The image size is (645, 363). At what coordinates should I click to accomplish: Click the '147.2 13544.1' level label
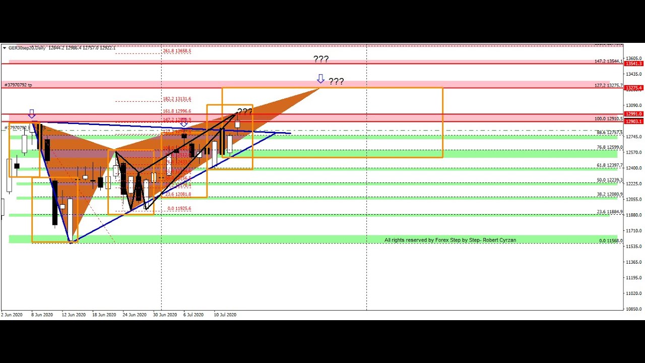[609, 62]
